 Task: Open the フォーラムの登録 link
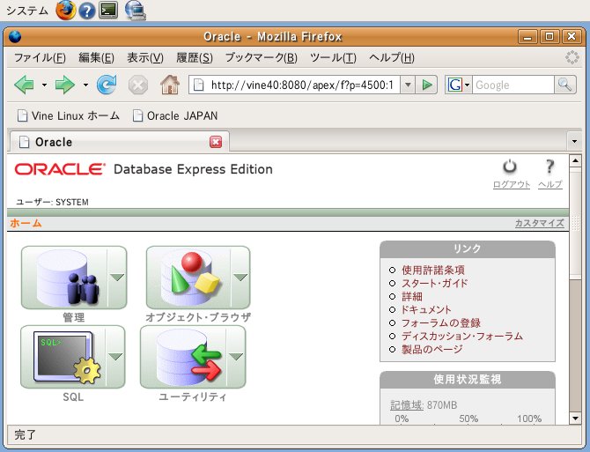441,322
